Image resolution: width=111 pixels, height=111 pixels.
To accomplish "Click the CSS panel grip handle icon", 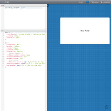I will pyautogui.click(x=46, y=30).
